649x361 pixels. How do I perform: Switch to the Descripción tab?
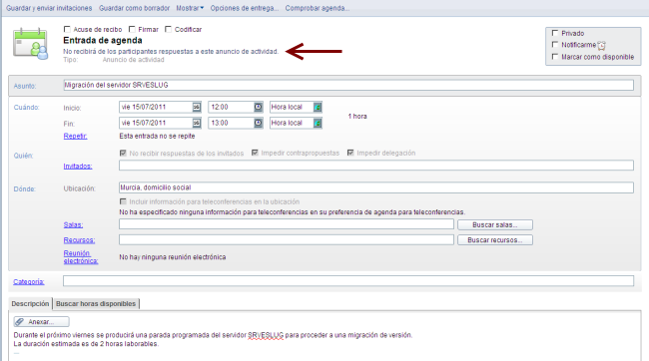pos(30,303)
